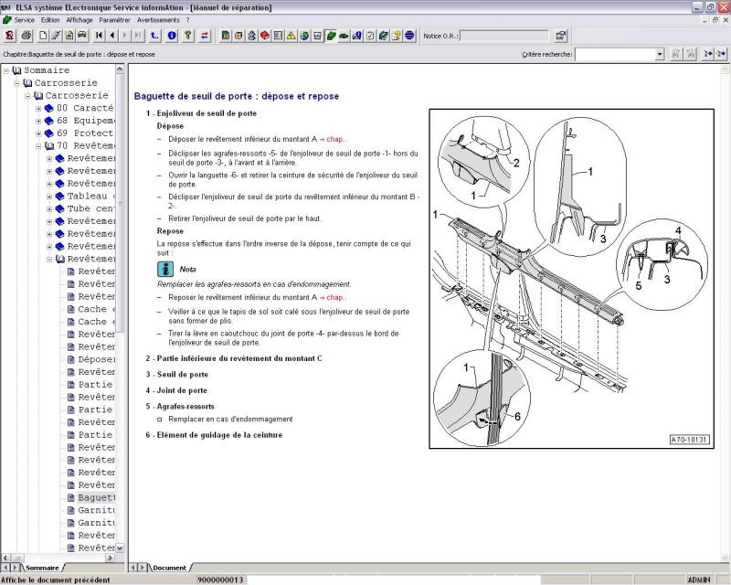
Task: Open the Service menu
Action: click(x=25, y=20)
